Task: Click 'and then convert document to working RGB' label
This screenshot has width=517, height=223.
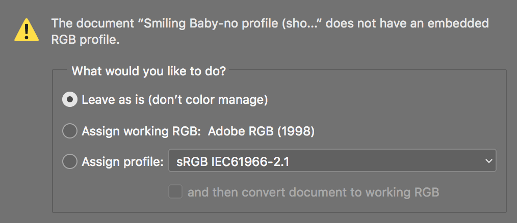Action: pyautogui.click(x=313, y=192)
